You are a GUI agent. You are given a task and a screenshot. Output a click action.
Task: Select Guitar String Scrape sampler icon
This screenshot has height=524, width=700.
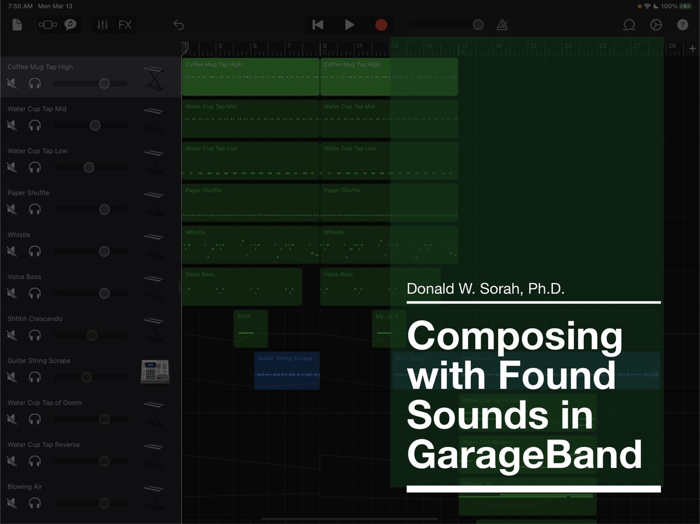(x=155, y=371)
